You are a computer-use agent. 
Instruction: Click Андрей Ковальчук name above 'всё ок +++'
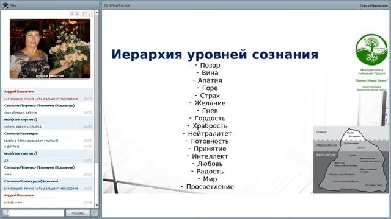pos(19,195)
